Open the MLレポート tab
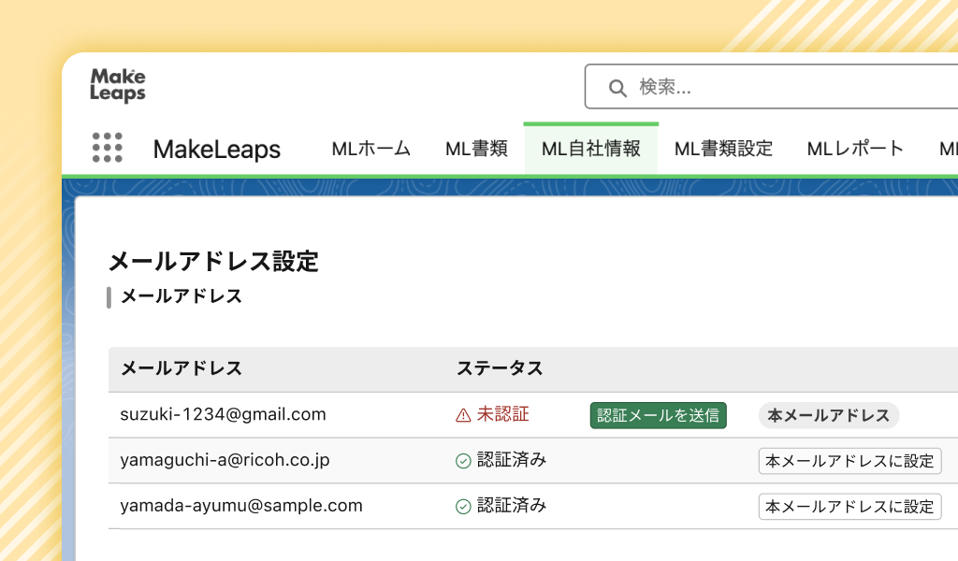 (855, 149)
